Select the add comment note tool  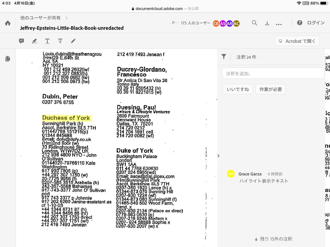coord(21,41)
